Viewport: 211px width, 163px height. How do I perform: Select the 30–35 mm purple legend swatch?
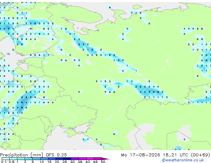(x=75, y=159)
